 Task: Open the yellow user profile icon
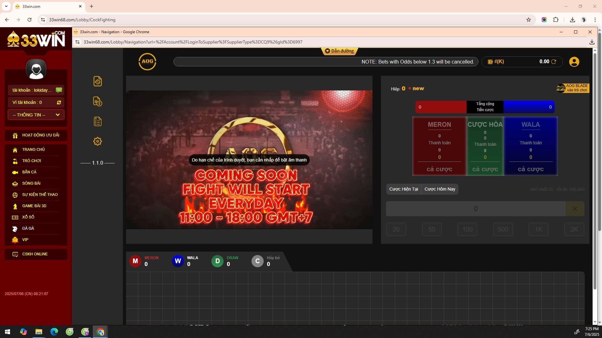point(574,62)
